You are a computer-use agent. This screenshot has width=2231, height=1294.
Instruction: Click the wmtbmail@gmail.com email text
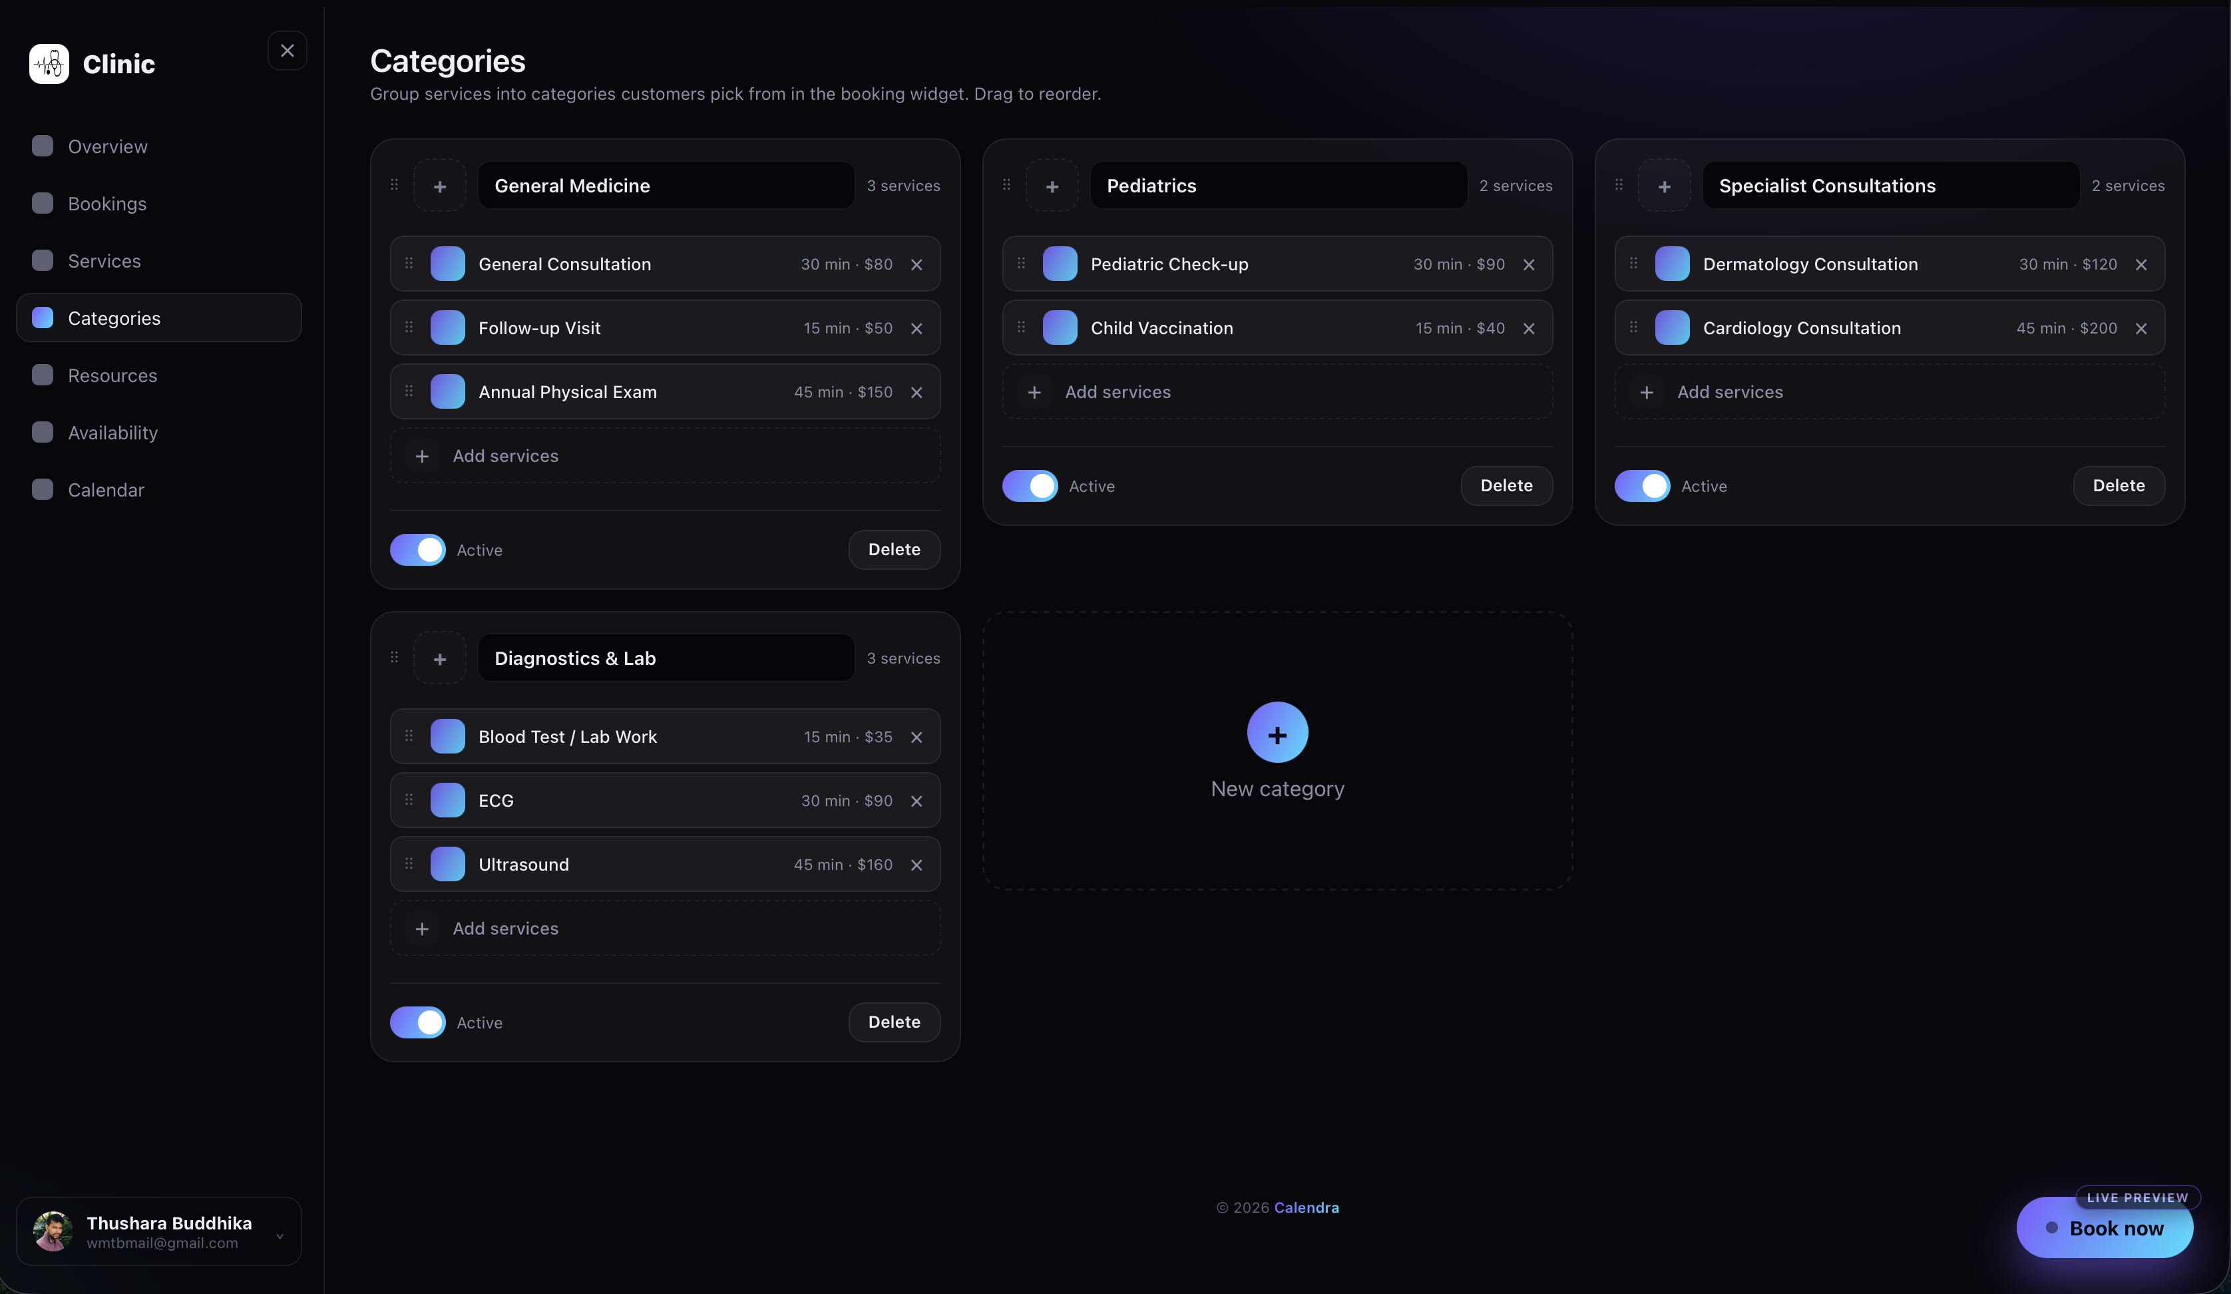click(162, 1243)
